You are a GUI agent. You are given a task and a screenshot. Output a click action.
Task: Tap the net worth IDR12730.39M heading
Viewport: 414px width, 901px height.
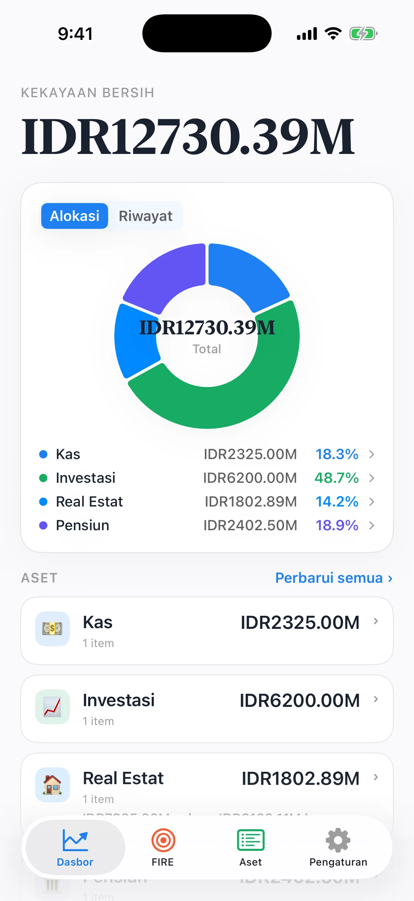click(188, 136)
